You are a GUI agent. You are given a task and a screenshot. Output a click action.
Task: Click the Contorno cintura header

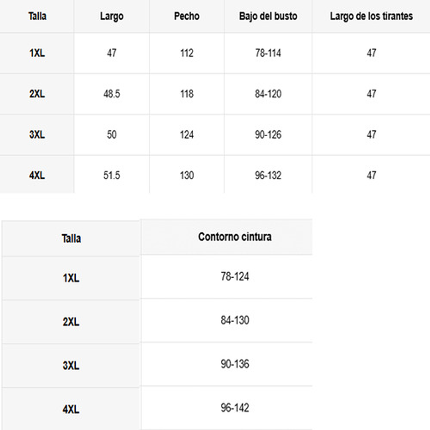pyautogui.click(x=235, y=237)
